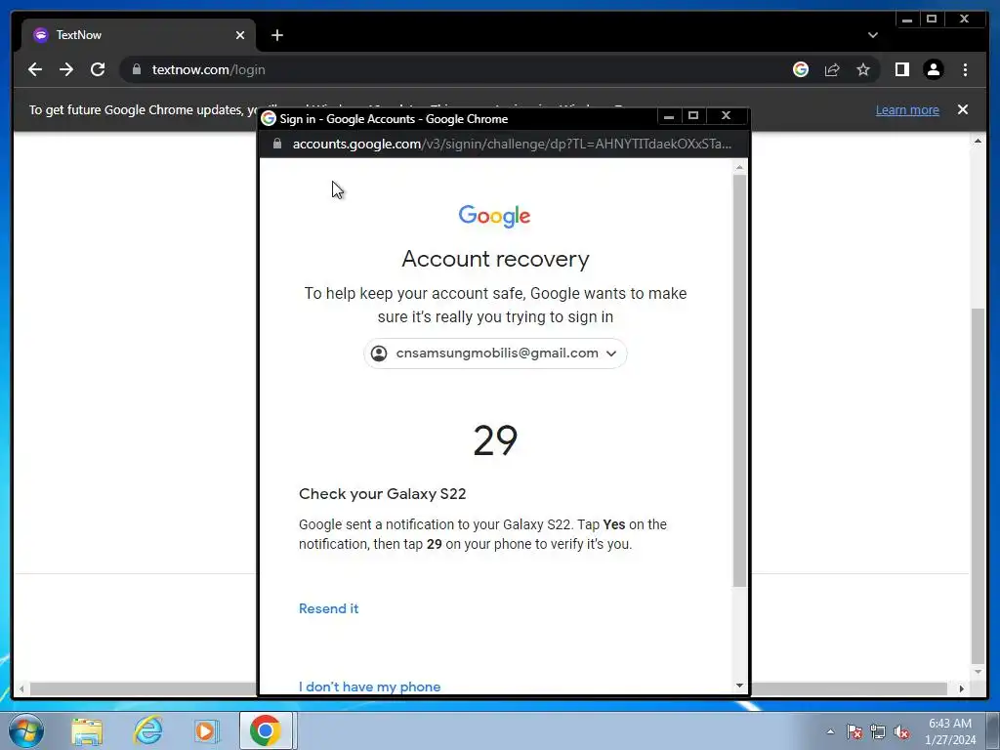The height and width of the screenshot is (750, 1000).
Task: Dismiss the Chrome update notification bar
Action: pos(962,109)
